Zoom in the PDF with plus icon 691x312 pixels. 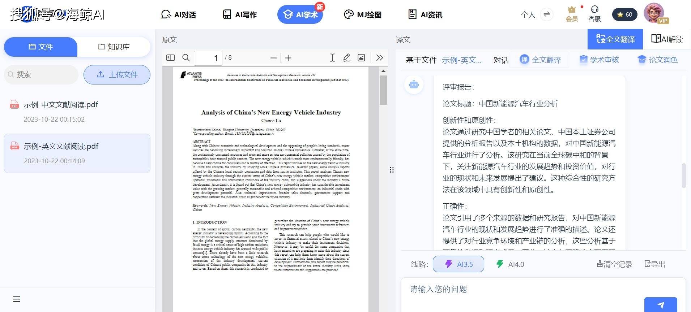coord(288,58)
